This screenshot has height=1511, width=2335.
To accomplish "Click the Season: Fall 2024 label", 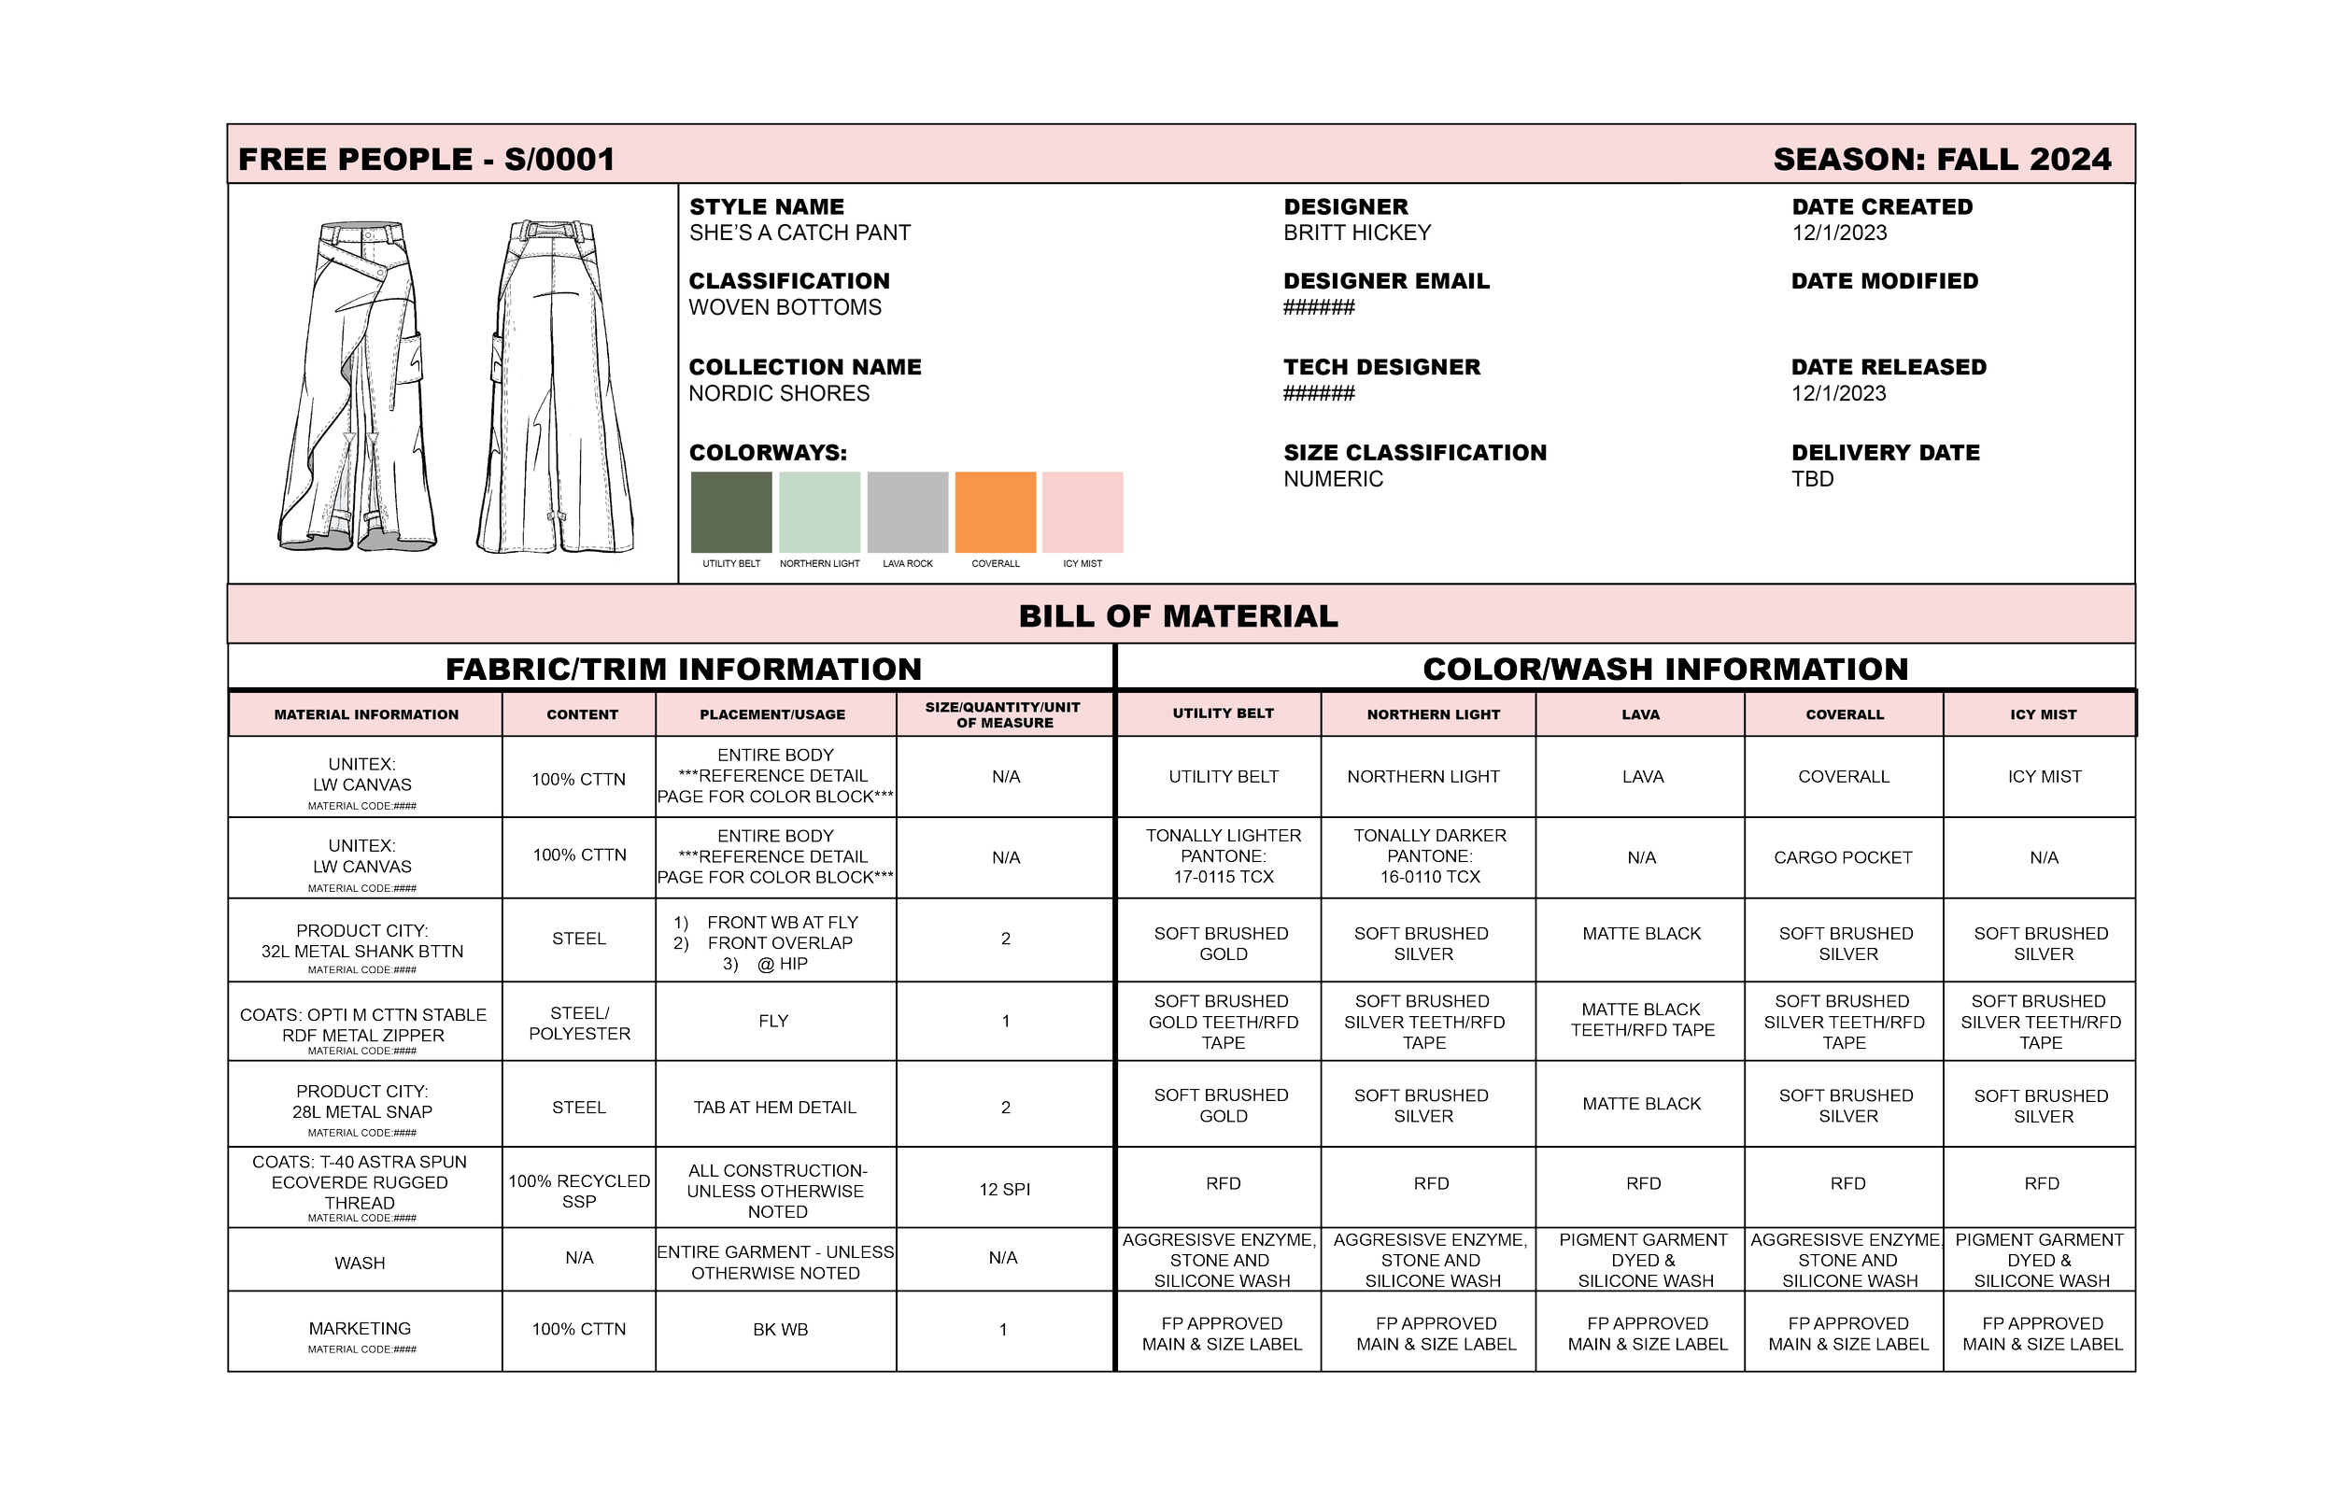I will [1942, 159].
